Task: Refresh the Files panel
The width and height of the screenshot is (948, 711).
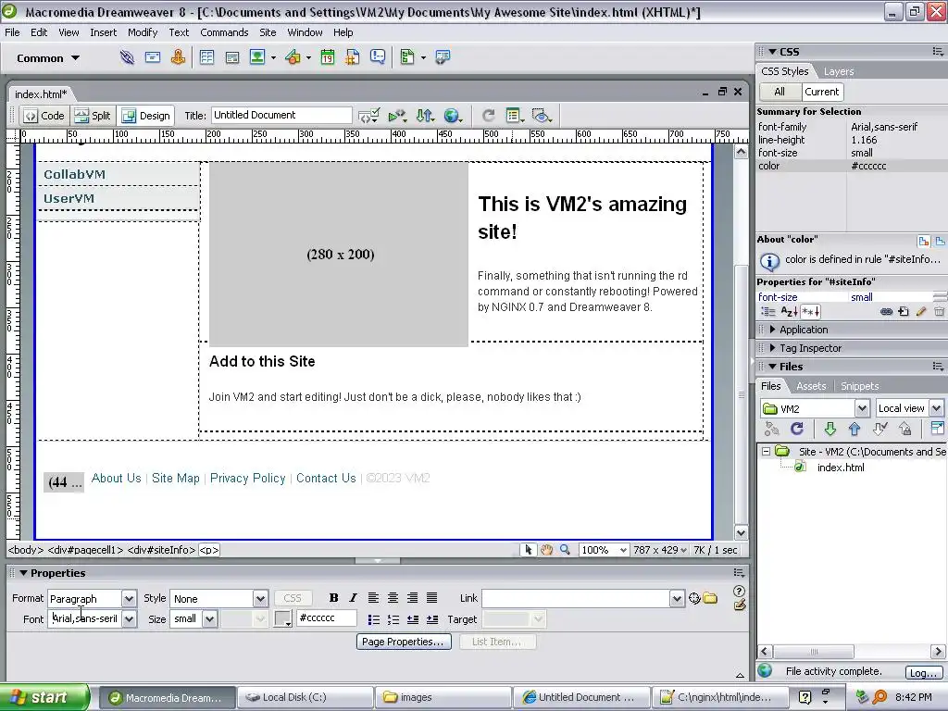Action: click(x=797, y=429)
